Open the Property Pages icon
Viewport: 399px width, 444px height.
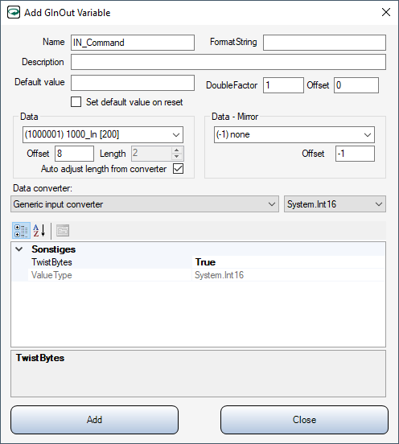pyautogui.click(x=63, y=231)
